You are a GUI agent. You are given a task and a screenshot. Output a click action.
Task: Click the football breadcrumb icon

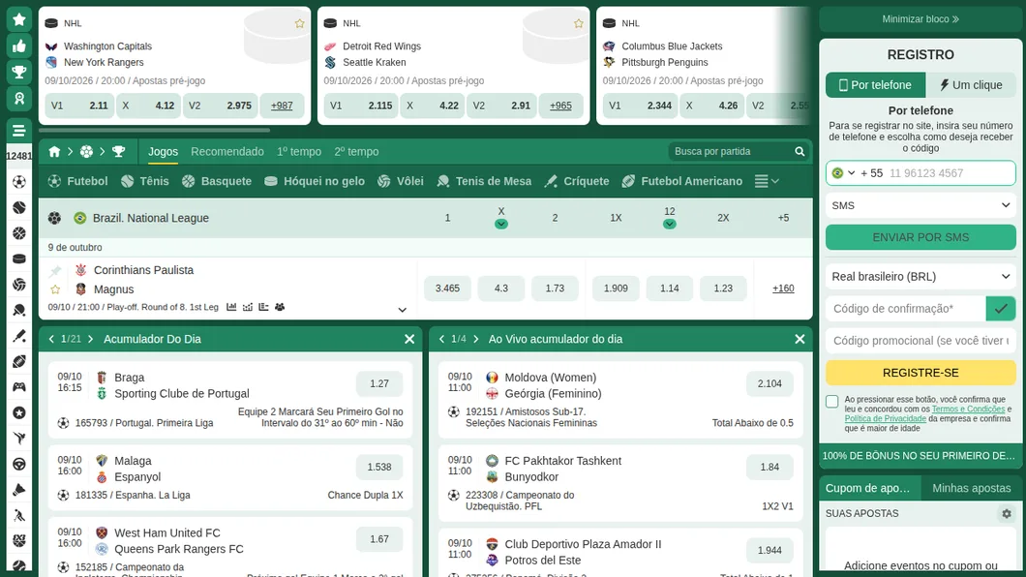tap(86, 152)
